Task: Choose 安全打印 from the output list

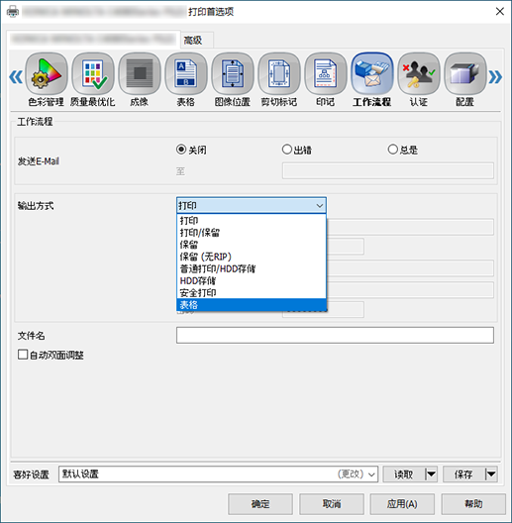Action: 252,292
